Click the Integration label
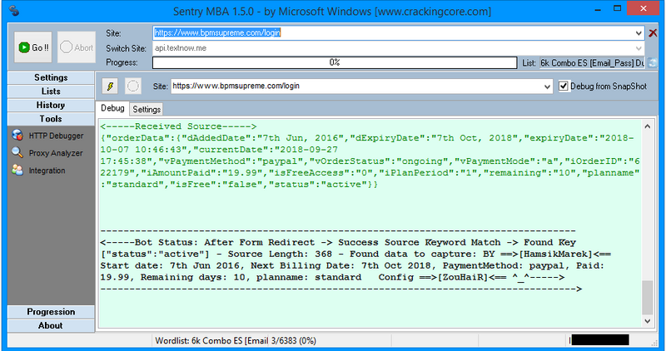 click(x=47, y=171)
